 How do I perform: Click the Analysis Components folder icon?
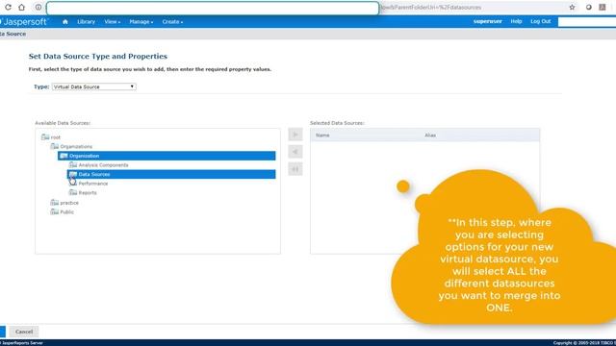tap(73, 164)
